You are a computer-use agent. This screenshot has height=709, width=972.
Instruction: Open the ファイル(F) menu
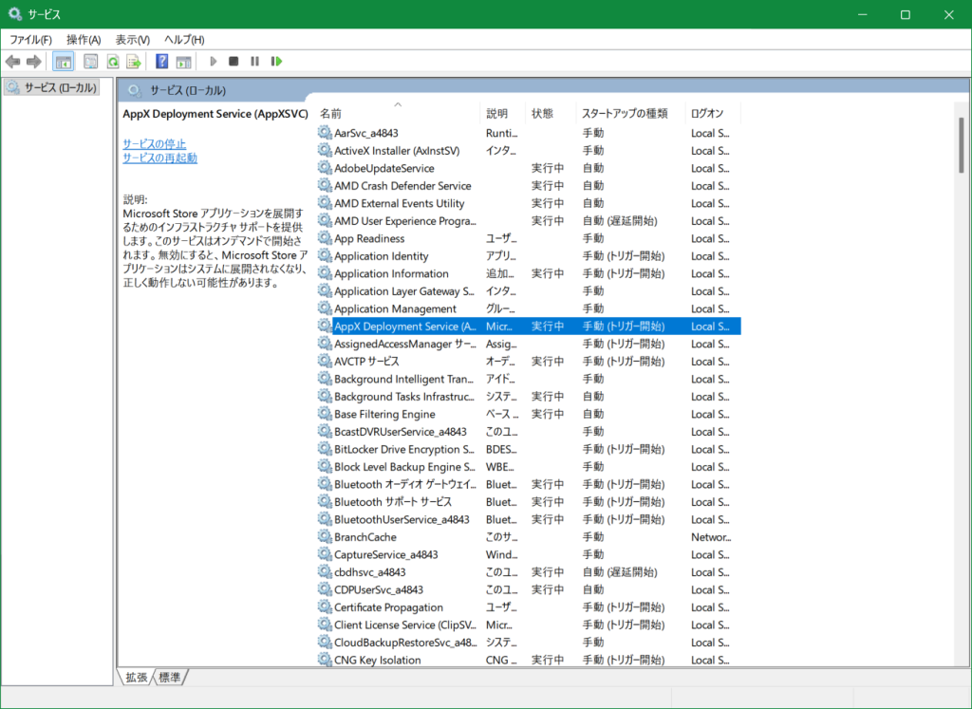[30, 40]
